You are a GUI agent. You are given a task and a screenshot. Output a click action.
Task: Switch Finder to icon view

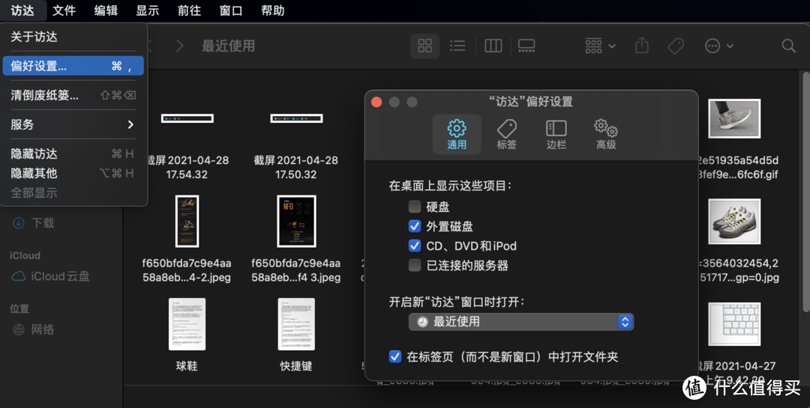424,46
